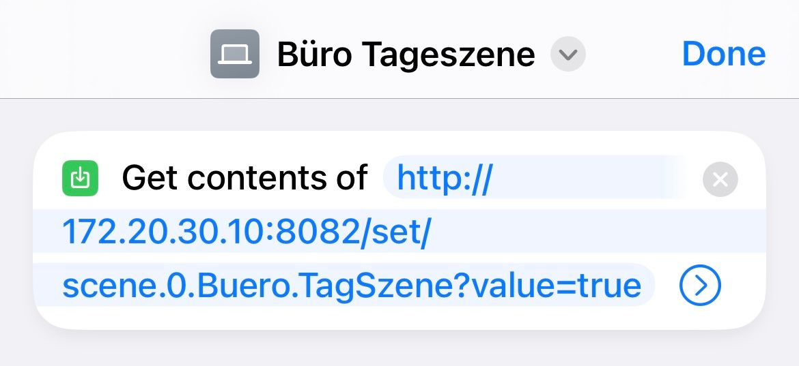The image size is (799, 366).
Task: Expand action options with circled arrow
Action: click(x=700, y=286)
